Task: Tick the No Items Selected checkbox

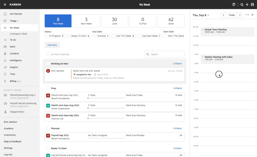Action: [48, 54]
